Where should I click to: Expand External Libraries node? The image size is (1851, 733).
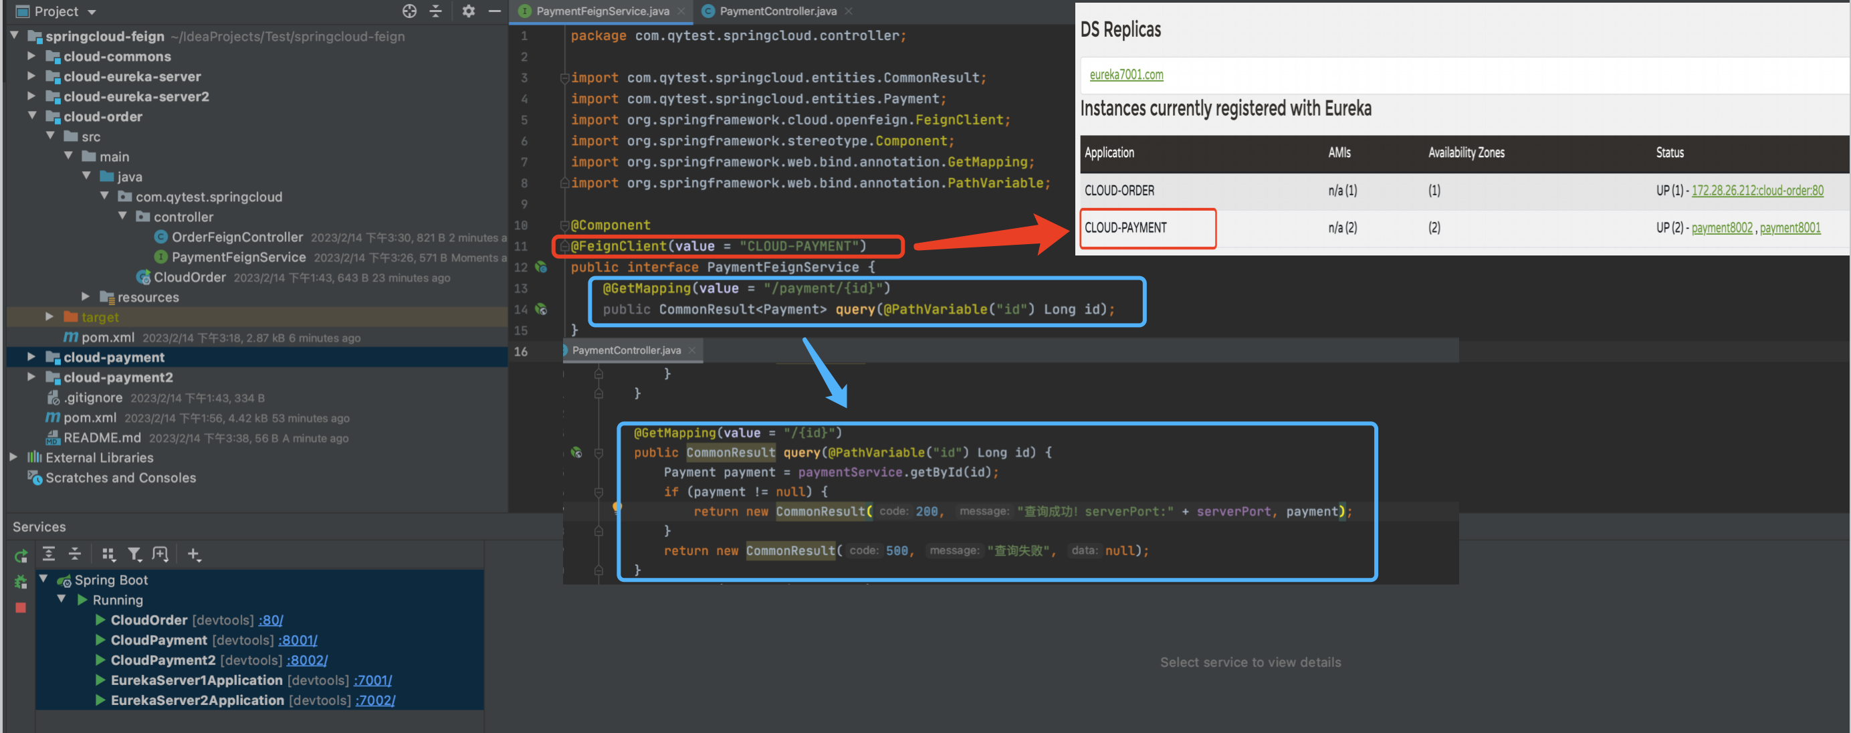pyautogui.click(x=13, y=457)
